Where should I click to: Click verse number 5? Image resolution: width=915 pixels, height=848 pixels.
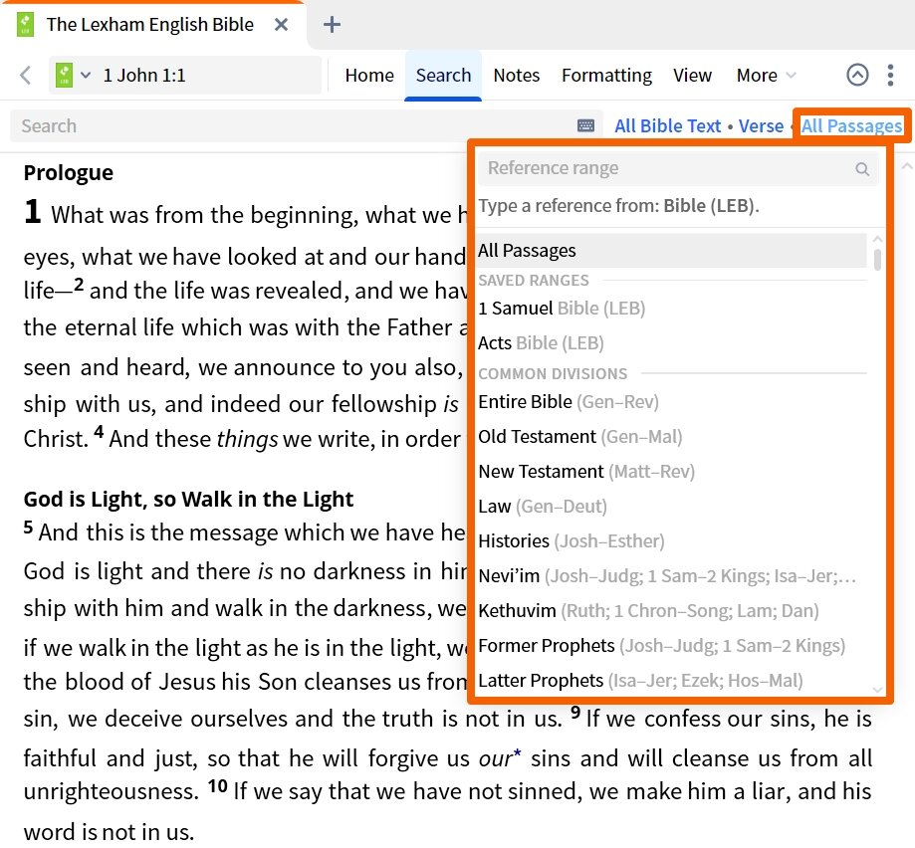(28, 528)
